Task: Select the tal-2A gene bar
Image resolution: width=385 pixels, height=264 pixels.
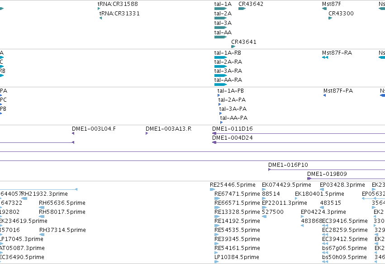Action: (220, 18)
